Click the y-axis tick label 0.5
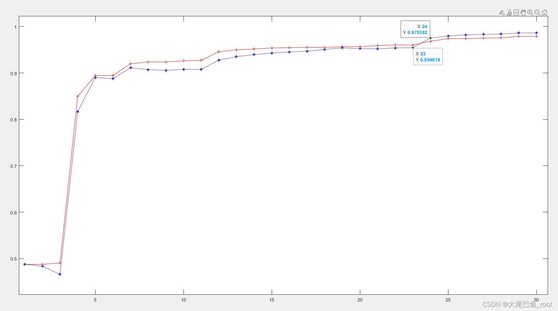Image resolution: width=558 pixels, height=311 pixels. pos(14,259)
